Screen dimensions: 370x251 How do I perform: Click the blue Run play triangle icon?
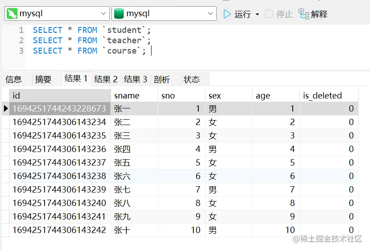click(227, 14)
